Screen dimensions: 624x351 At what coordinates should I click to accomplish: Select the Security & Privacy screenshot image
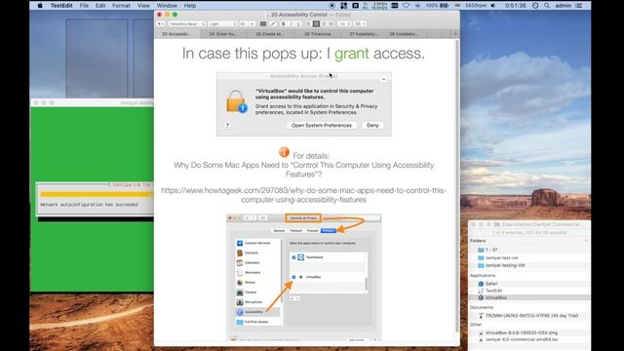point(304,277)
